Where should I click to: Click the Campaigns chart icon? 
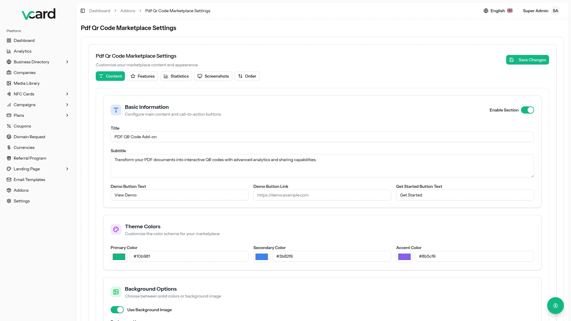click(x=9, y=105)
